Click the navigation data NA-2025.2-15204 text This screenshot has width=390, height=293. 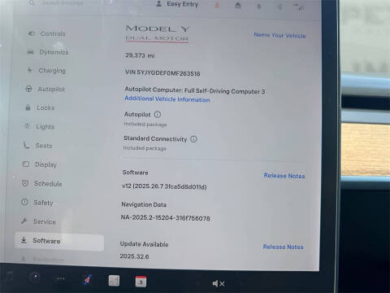tap(166, 218)
